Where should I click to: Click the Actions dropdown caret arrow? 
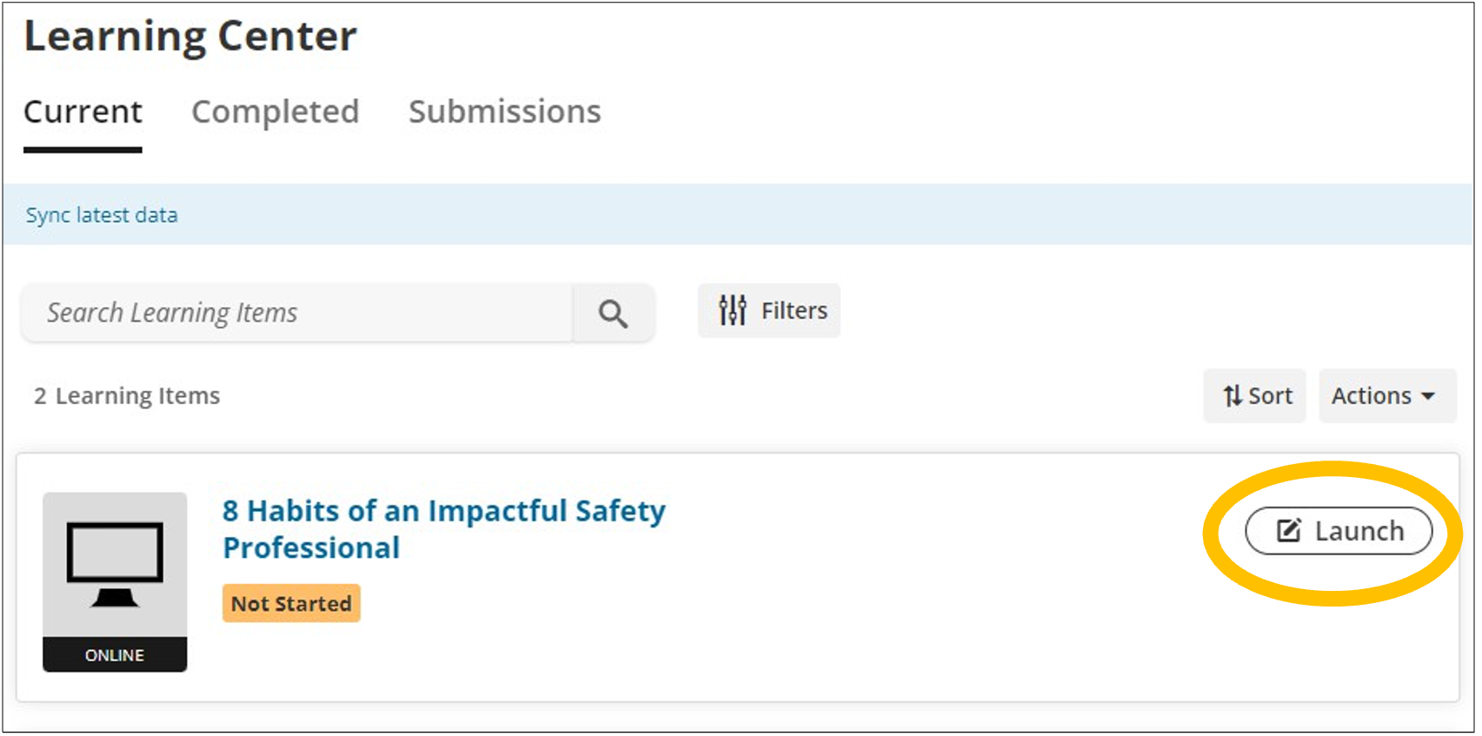[x=1428, y=396]
